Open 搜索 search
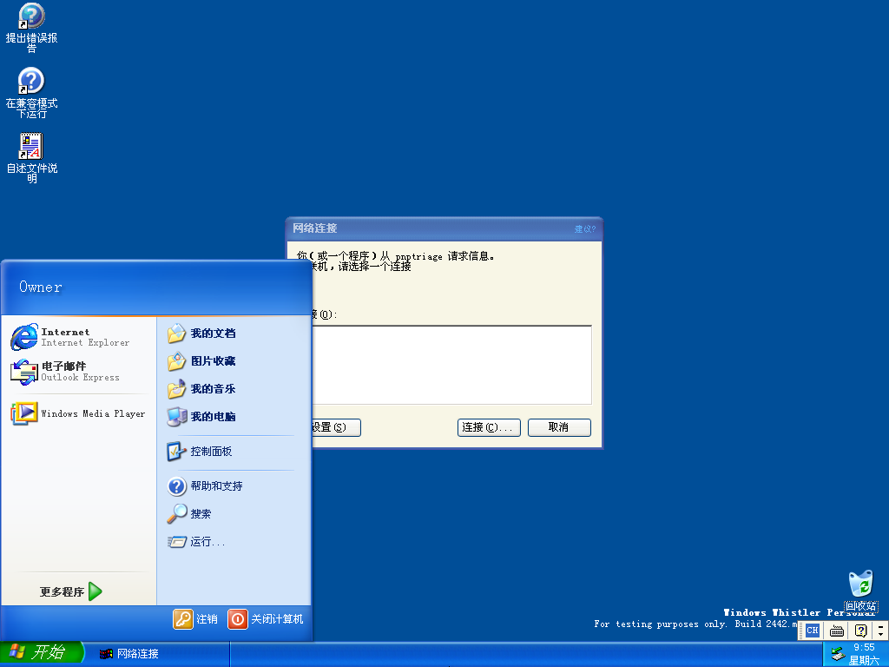Screen dimensions: 889x667 189,514
